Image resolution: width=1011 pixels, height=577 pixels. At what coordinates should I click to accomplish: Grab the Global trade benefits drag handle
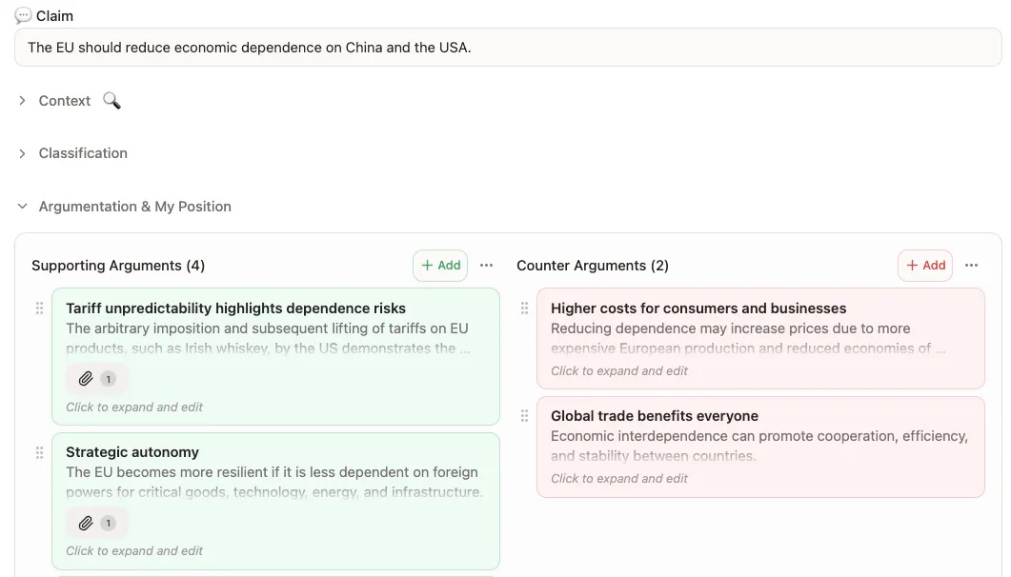(x=524, y=416)
